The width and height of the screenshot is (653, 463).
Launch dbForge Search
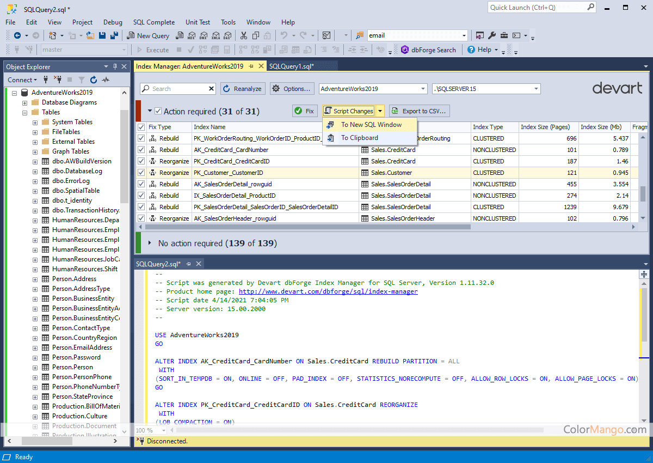pyautogui.click(x=429, y=50)
